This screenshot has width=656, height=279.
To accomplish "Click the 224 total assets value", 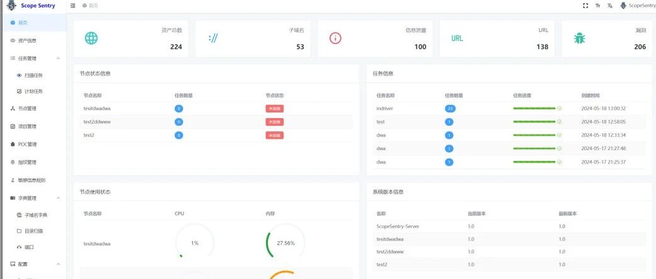I will click(176, 47).
